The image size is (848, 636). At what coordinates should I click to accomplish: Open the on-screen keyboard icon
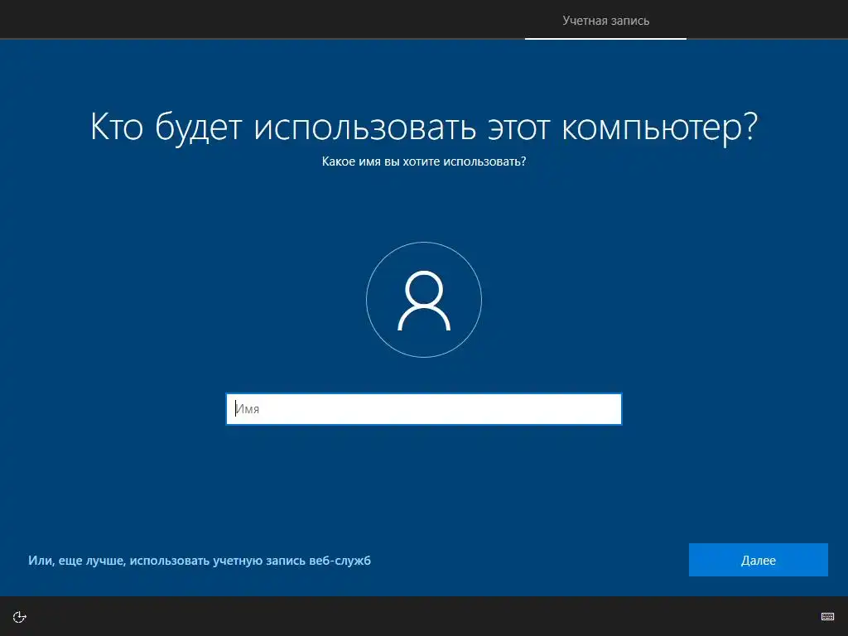pos(827,617)
